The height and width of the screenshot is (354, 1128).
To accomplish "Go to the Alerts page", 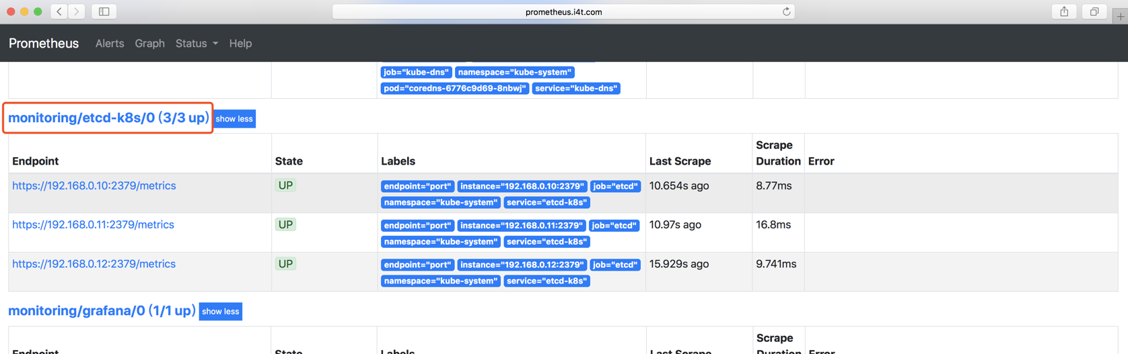I will (110, 43).
